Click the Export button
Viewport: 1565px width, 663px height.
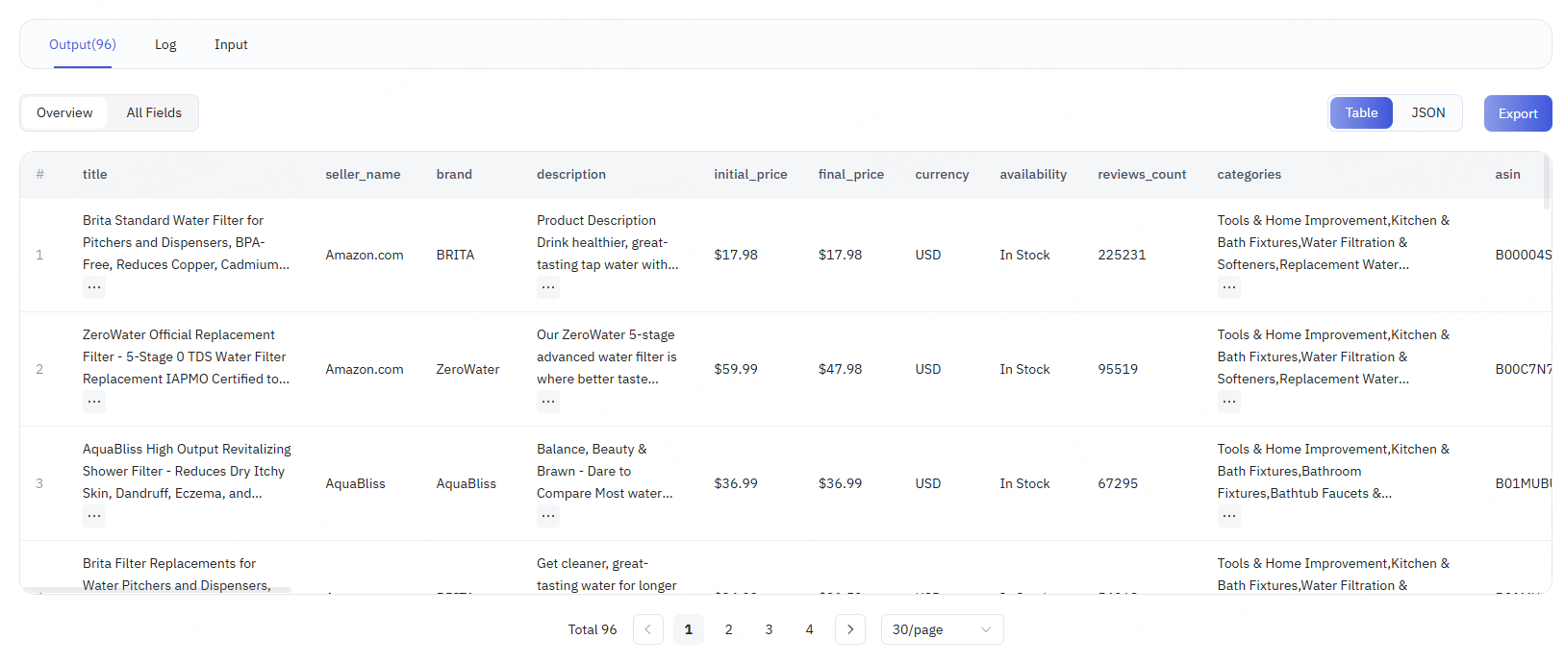pyautogui.click(x=1517, y=113)
